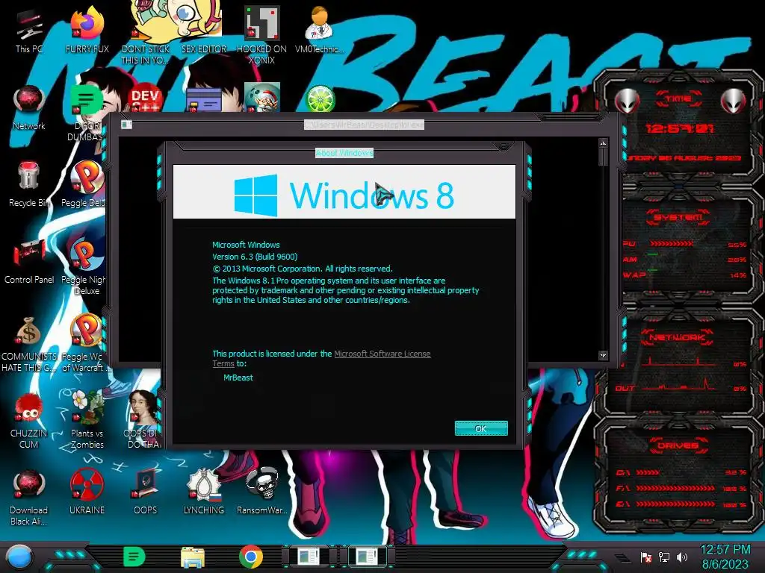
Task: Open the VM0Technic desktop icon
Action: pyautogui.click(x=319, y=30)
